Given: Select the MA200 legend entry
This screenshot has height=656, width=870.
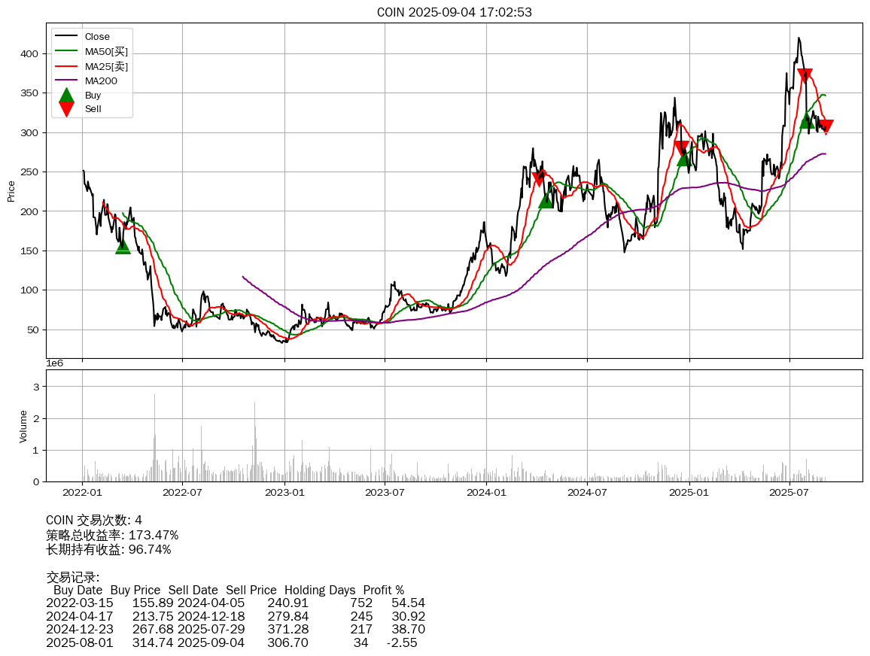Looking at the screenshot, I should click(x=101, y=80).
